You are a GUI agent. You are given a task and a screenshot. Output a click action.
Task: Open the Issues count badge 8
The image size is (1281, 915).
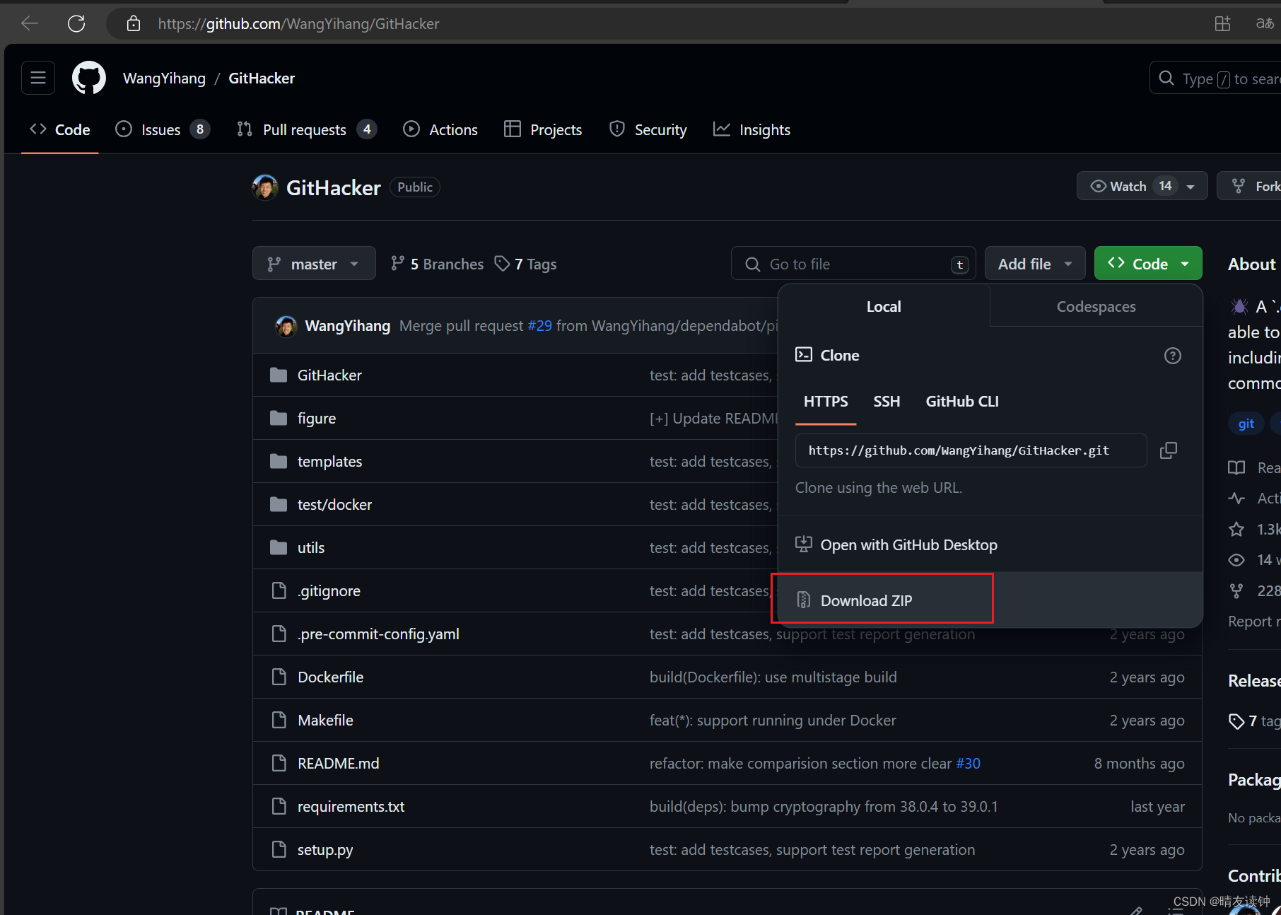click(200, 129)
